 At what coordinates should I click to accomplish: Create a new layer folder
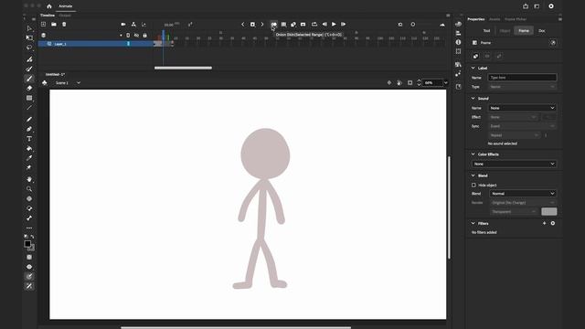(x=54, y=25)
